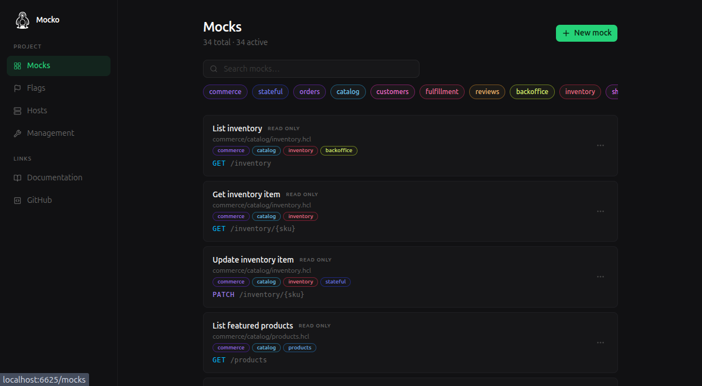
Task: Open the Get inventory item mock title
Action: pos(246,194)
